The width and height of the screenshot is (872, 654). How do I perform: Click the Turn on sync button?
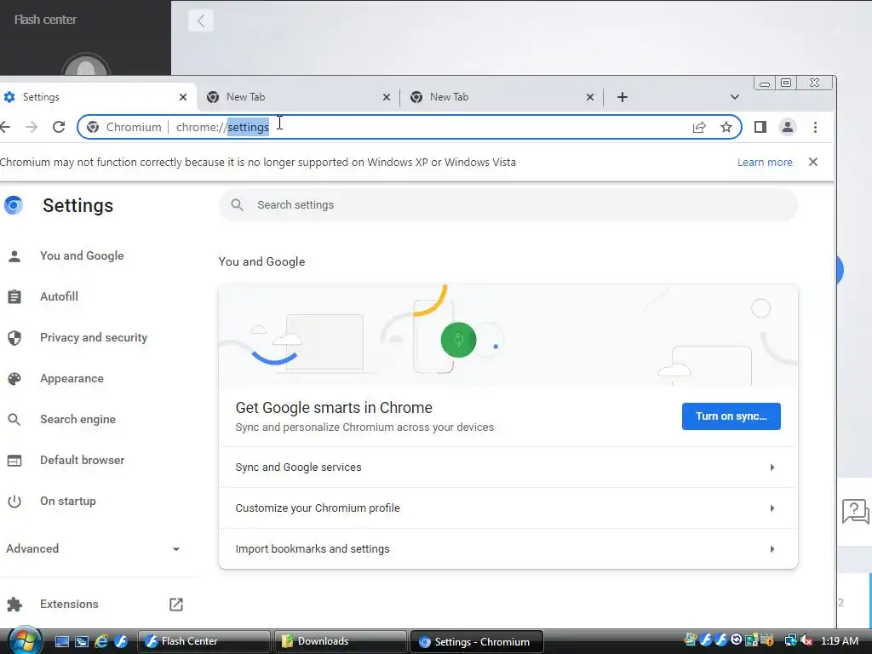pos(731,416)
